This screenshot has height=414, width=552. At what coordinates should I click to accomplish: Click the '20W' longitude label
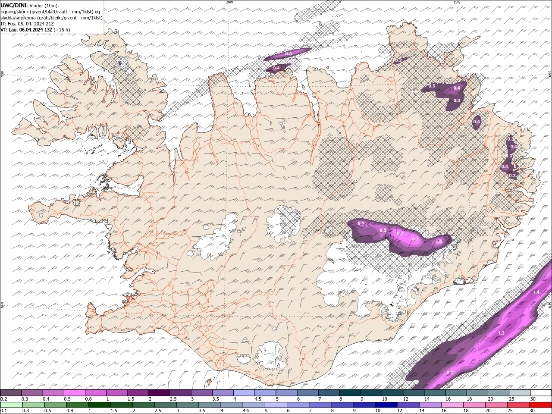pyautogui.click(x=229, y=2)
